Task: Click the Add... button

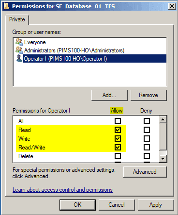Action: point(109,95)
